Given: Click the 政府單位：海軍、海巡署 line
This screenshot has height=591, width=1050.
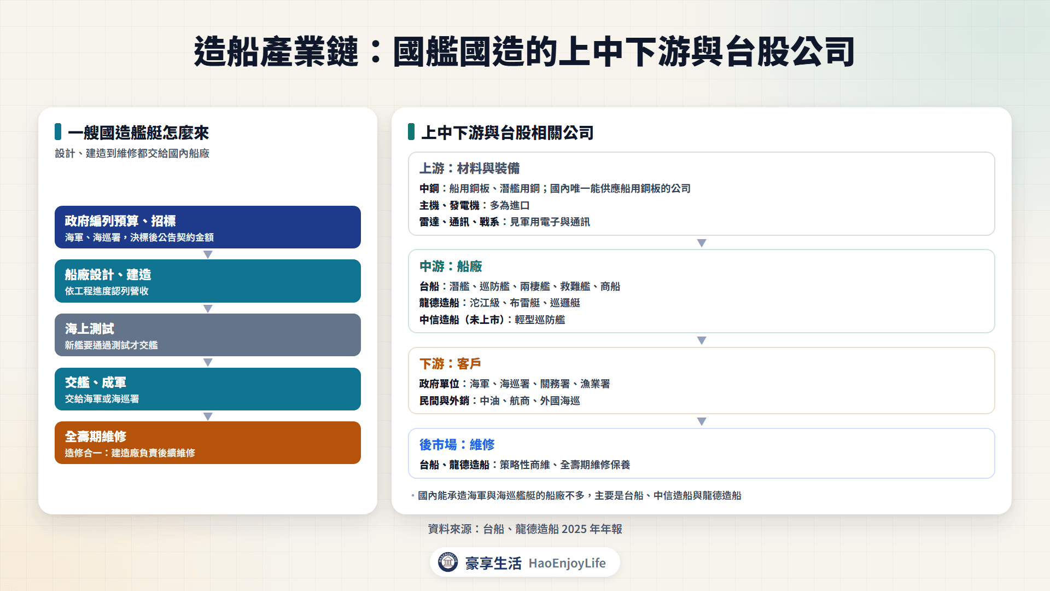Looking at the screenshot, I should pyautogui.click(x=515, y=384).
